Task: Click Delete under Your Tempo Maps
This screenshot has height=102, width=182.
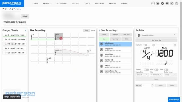Action: tap(127, 39)
